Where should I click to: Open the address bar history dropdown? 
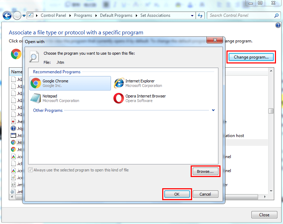click(192, 16)
